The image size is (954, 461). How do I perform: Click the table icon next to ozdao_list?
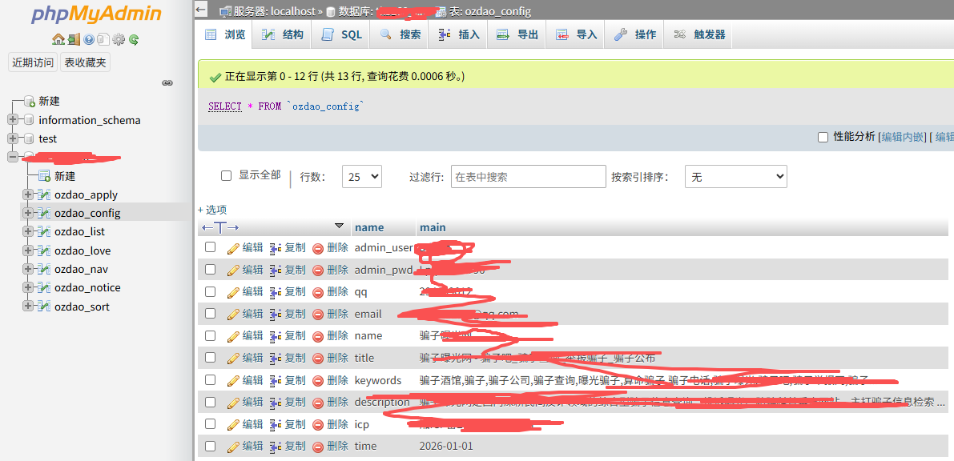click(43, 232)
